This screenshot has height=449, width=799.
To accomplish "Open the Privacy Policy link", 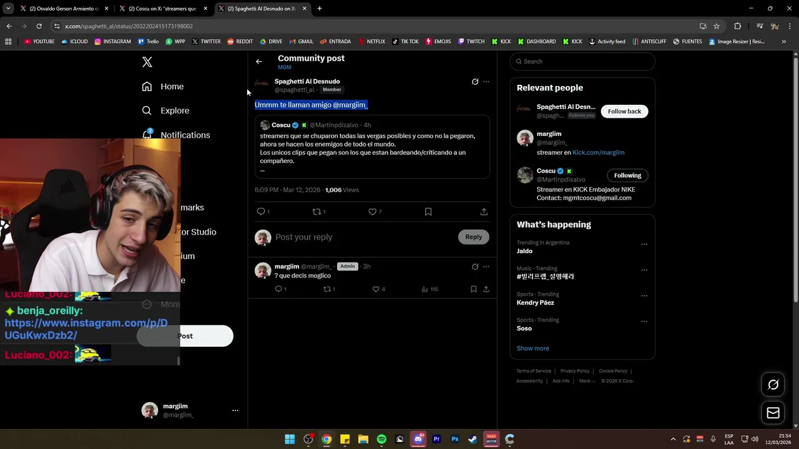I will click(575, 371).
